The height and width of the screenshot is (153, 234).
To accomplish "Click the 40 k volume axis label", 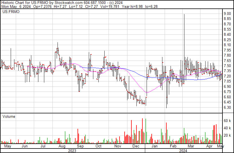I will click(227, 128).
